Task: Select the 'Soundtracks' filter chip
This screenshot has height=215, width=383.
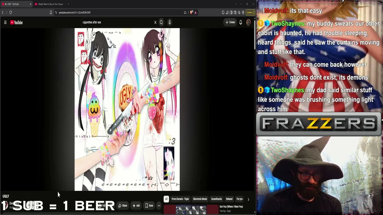Action: coord(216,199)
